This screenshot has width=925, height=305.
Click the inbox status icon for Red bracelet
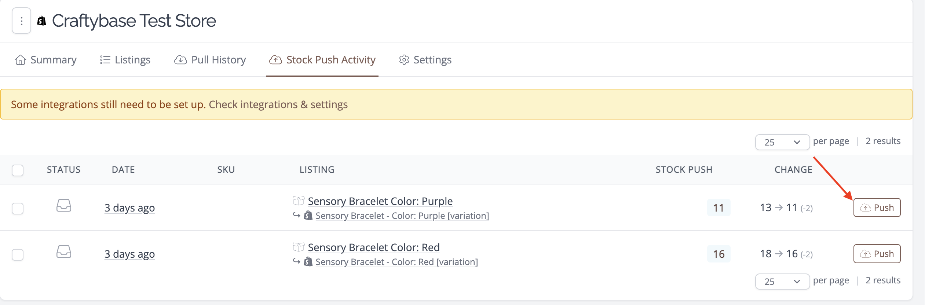click(x=64, y=252)
